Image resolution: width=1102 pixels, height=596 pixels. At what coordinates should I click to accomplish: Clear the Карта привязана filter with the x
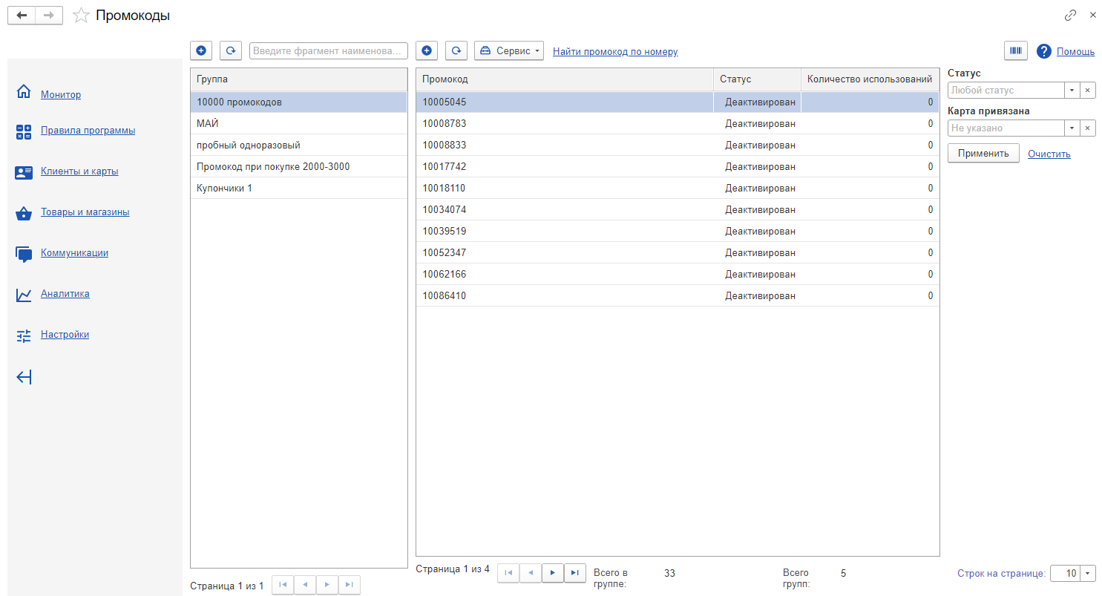pyautogui.click(x=1087, y=128)
